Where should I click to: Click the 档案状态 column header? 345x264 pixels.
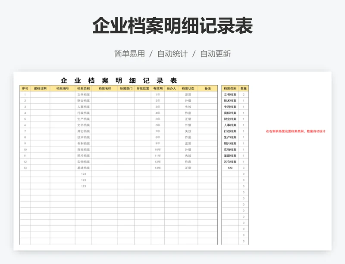188,88
